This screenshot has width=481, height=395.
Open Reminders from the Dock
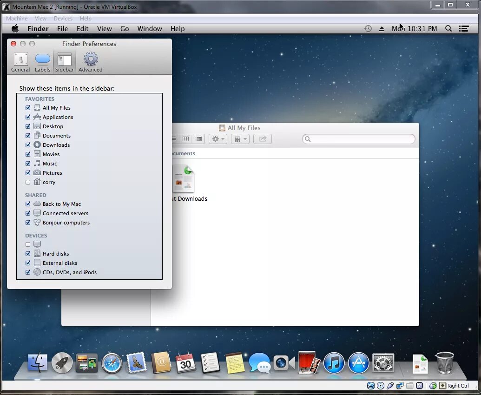click(x=211, y=362)
